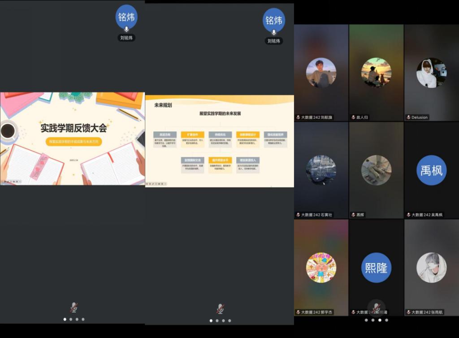This screenshot has height=338, width=459.
Task: Open 熙隆 participant's blue avatar
Action: [376, 268]
